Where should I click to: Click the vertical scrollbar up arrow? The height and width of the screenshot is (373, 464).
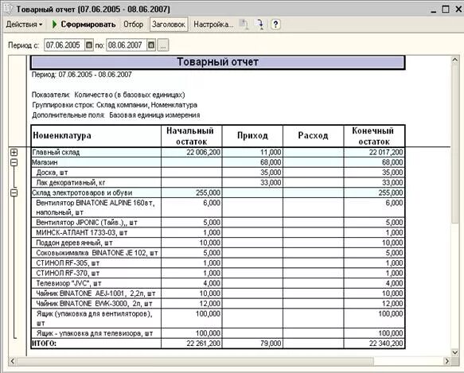click(x=455, y=60)
